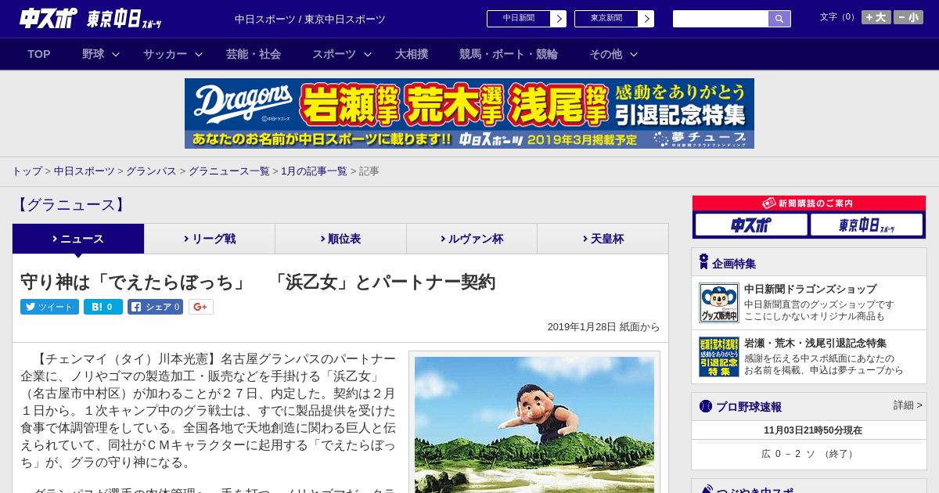Viewport: 939px width, 493px height.
Task: Switch to the 順位表 tab
Action: pyautogui.click(x=340, y=239)
